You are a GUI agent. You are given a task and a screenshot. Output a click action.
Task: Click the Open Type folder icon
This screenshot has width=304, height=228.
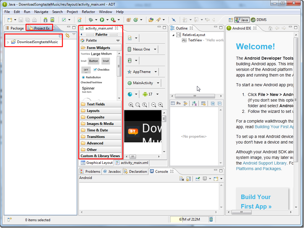pyautogui.click(x=151, y=20)
